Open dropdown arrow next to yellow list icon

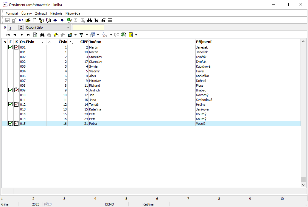[x=136, y=35]
